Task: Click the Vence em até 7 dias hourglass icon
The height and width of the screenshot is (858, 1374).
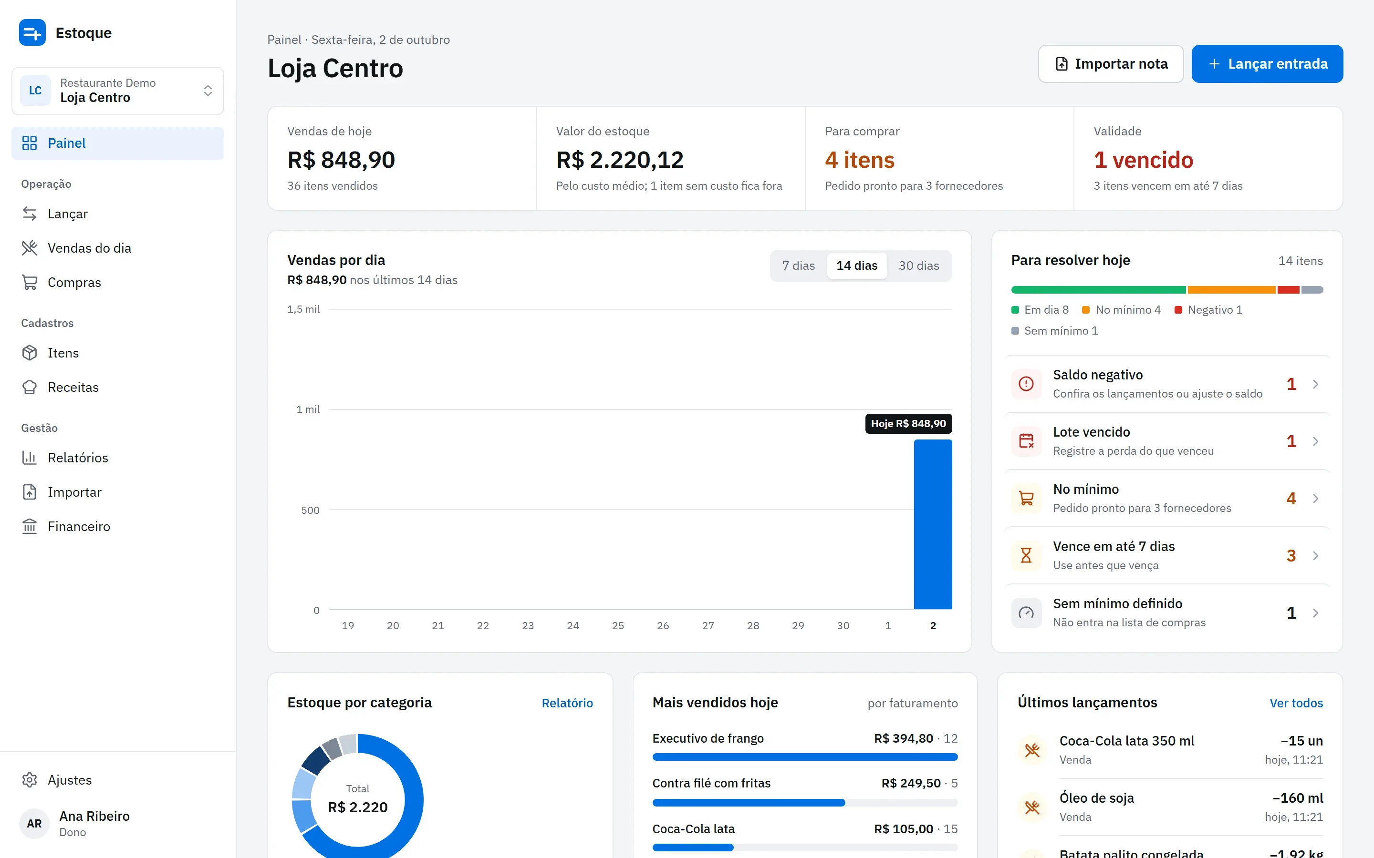Action: [x=1026, y=555]
